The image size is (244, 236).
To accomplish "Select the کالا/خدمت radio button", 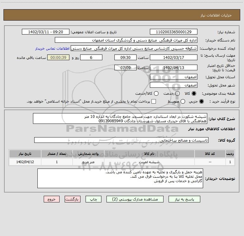I will (156, 93).
